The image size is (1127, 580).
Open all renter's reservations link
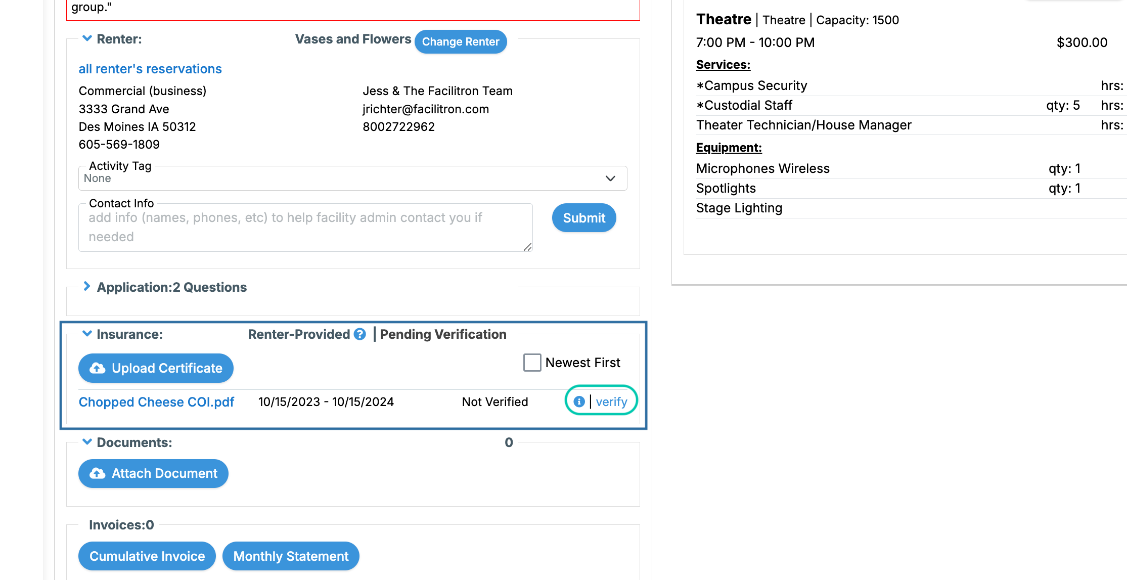pos(150,69)
